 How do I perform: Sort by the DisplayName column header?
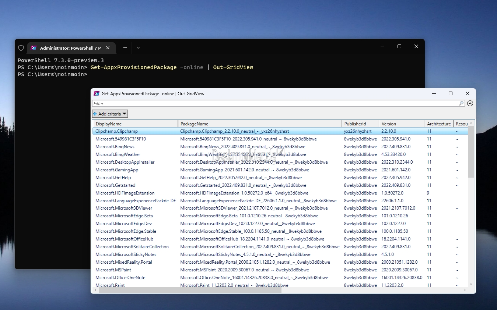click(135, 124)
